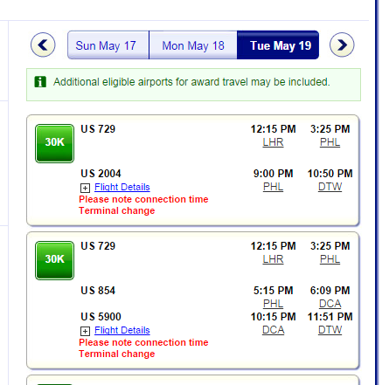Choose second 30K award via DCA
The image size is (389, 385).
[54, 260]
